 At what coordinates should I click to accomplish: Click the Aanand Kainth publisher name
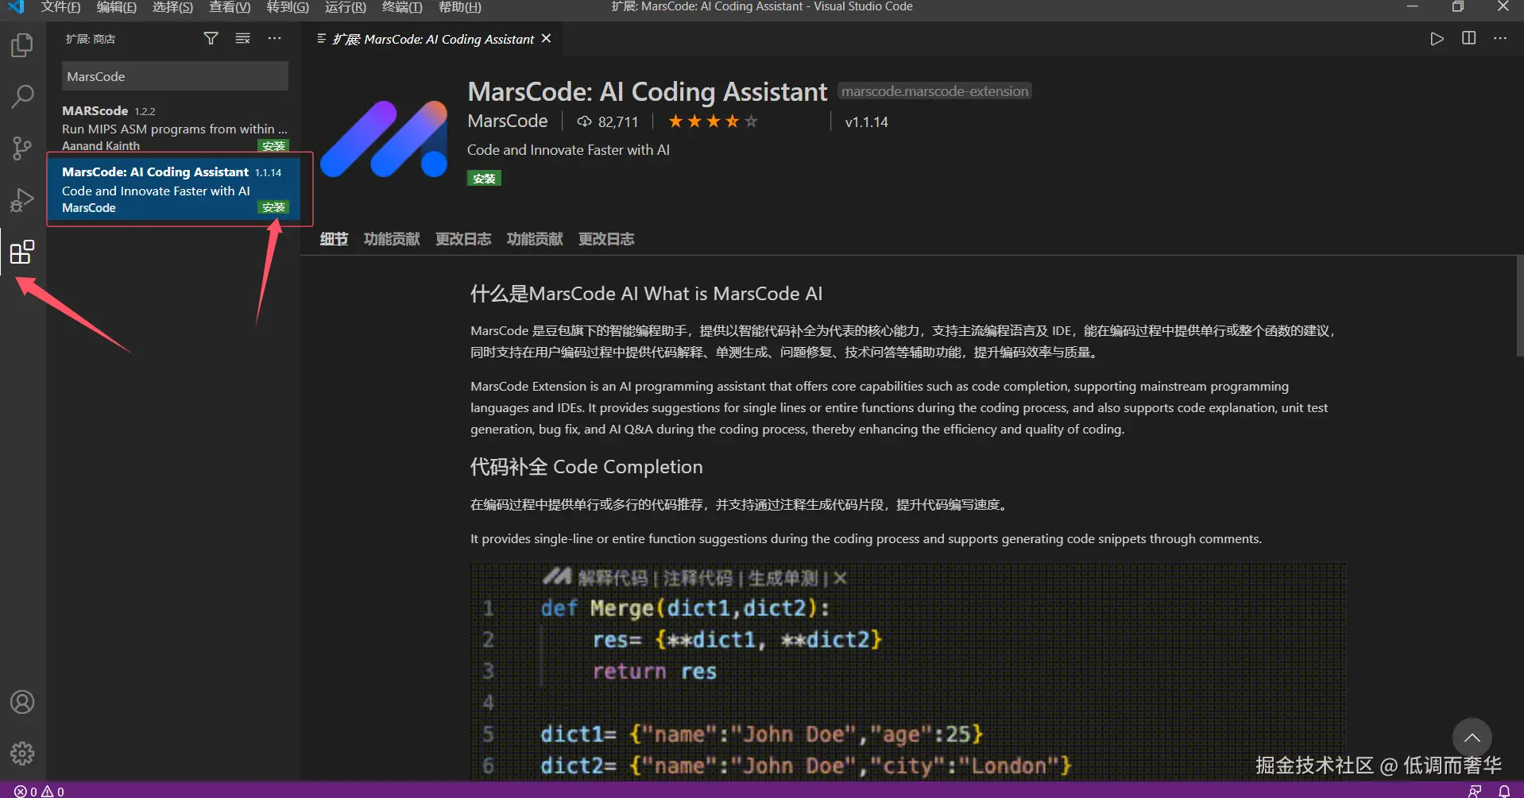coord(101,146)
